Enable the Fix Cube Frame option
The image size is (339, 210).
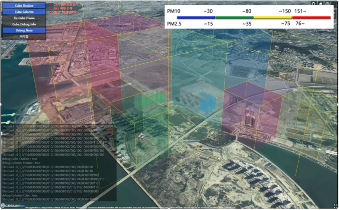[x=24, y=17]
